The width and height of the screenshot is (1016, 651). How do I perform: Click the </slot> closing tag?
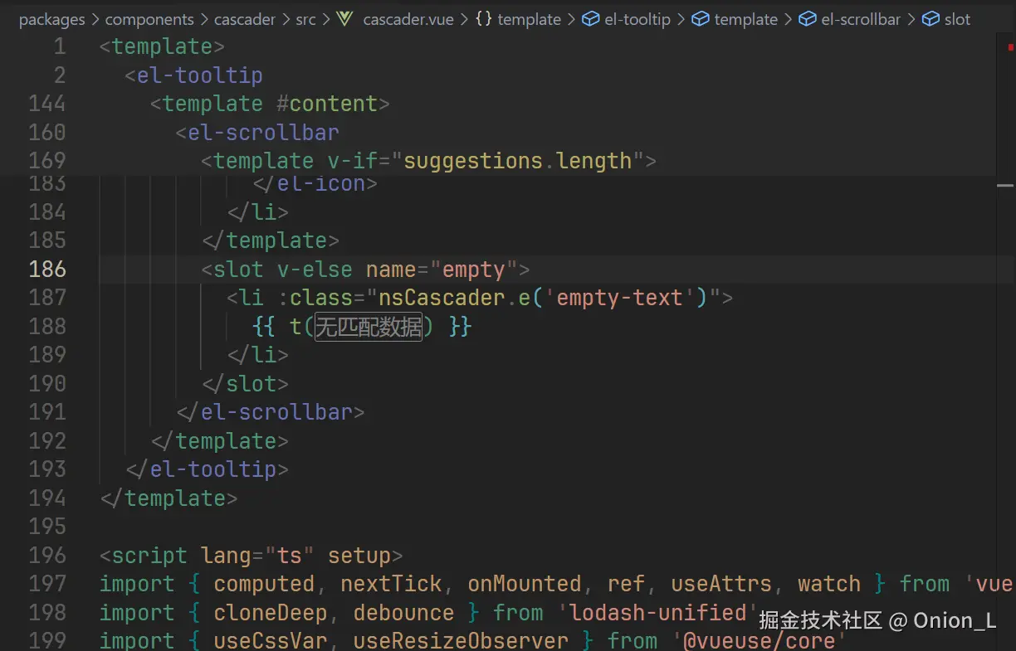coord(246,384)
